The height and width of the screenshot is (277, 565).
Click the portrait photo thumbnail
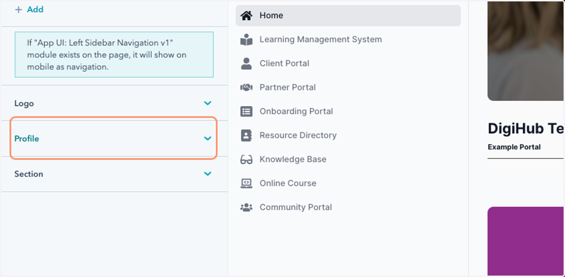click(525, 51)
